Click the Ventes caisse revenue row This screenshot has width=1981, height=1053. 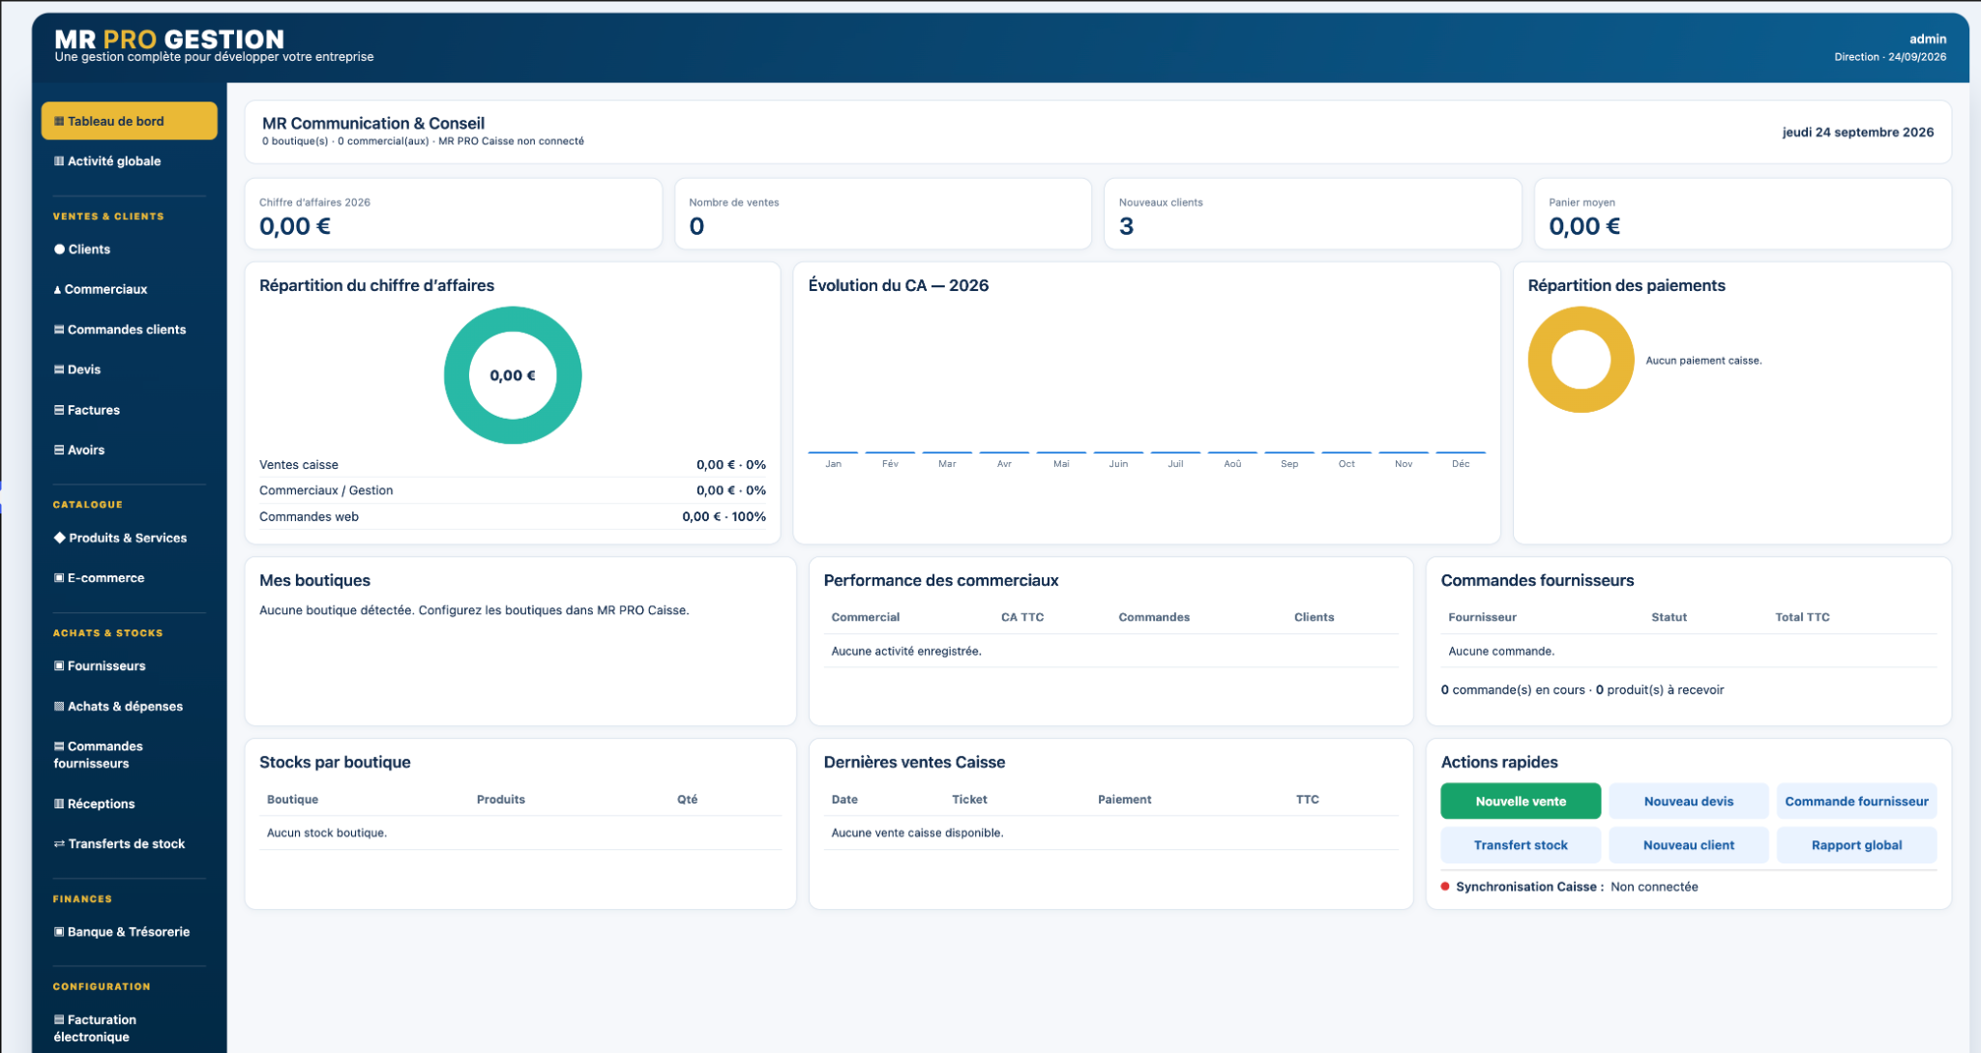(x=513, y=465)
